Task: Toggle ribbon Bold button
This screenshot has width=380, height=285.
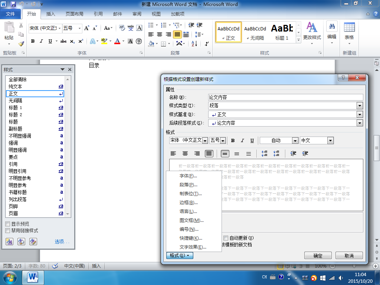Action: coord(33,41)
